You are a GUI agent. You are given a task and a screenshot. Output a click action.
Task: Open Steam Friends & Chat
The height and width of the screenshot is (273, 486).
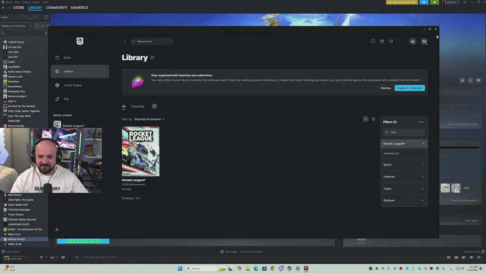point(474,252)
